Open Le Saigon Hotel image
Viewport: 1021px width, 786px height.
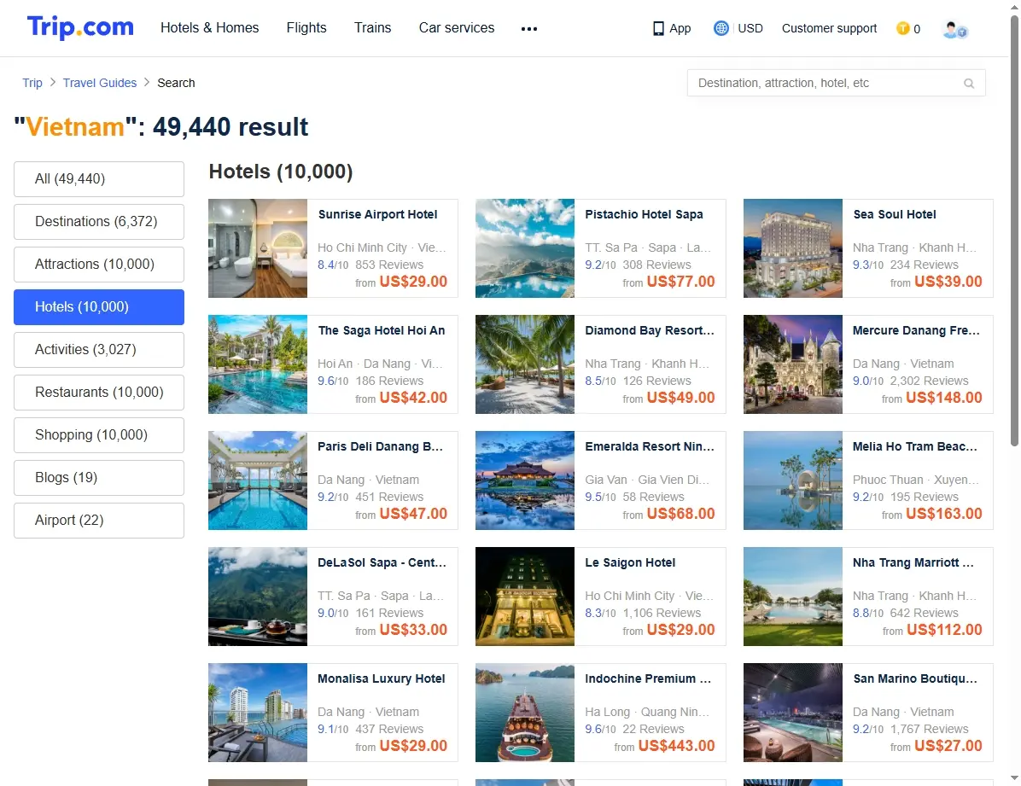pos(525,597)
